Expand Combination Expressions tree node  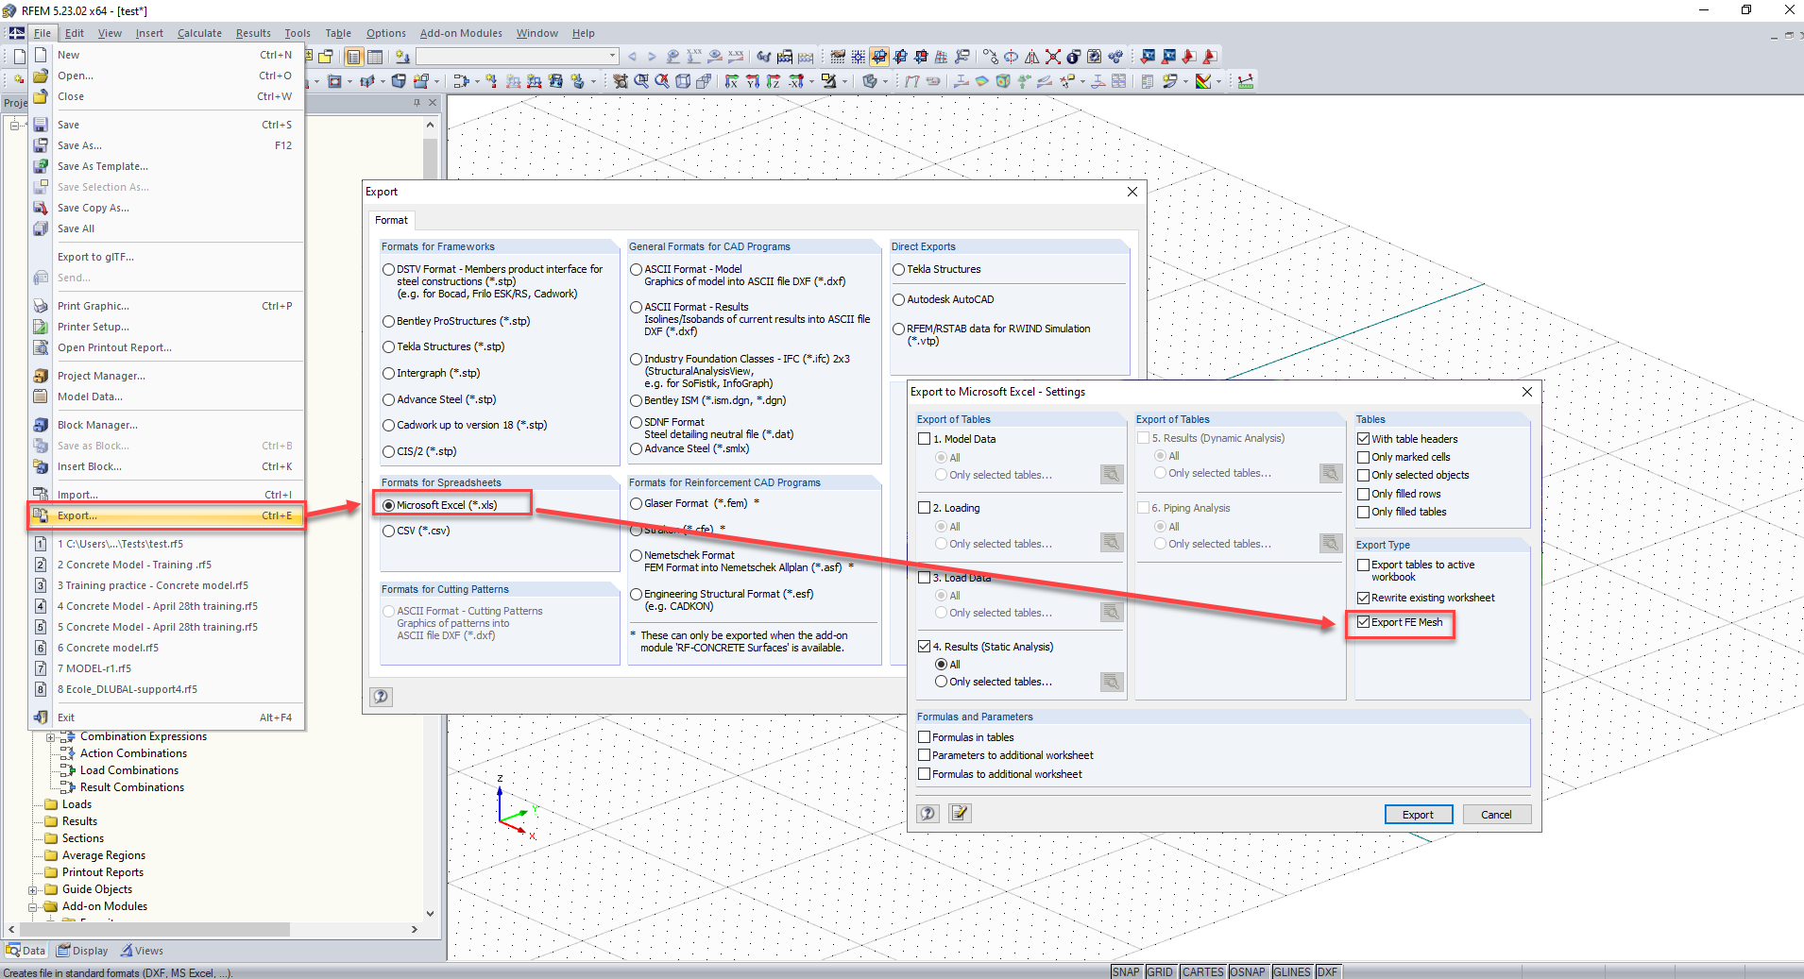tap(51, 737)
